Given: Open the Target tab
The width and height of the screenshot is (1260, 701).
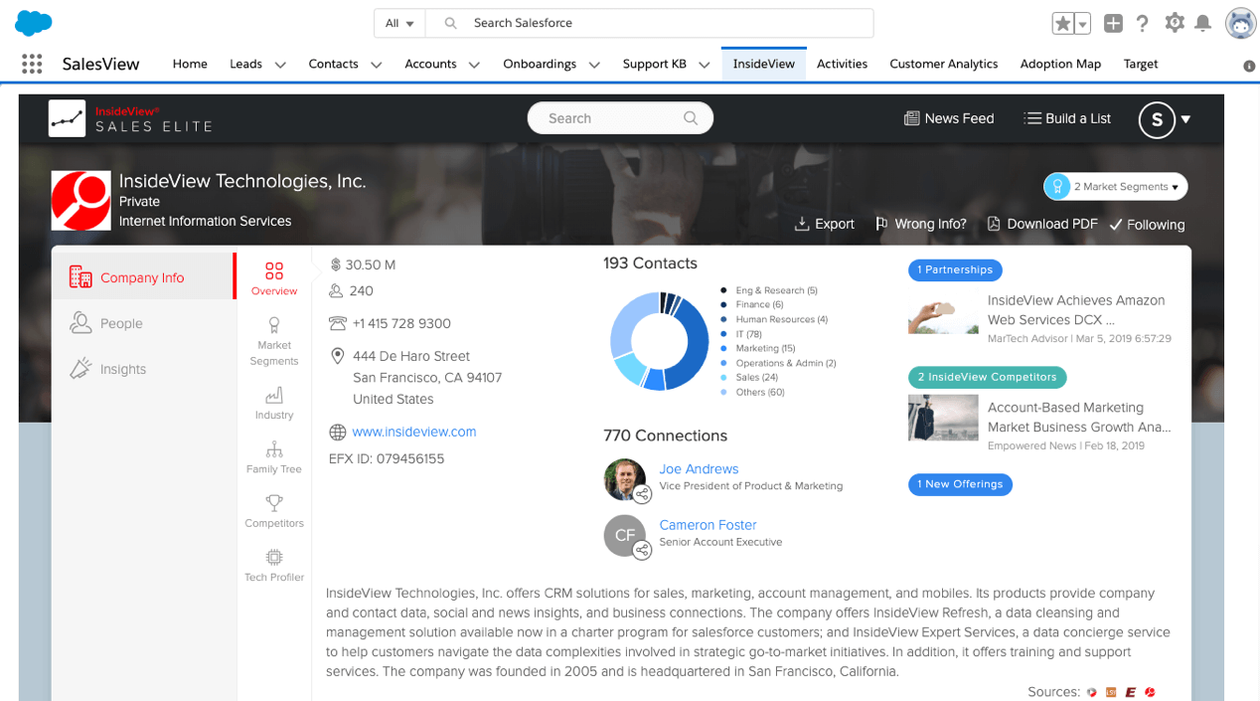Looking at the screenshot, I should point(1141,64).
